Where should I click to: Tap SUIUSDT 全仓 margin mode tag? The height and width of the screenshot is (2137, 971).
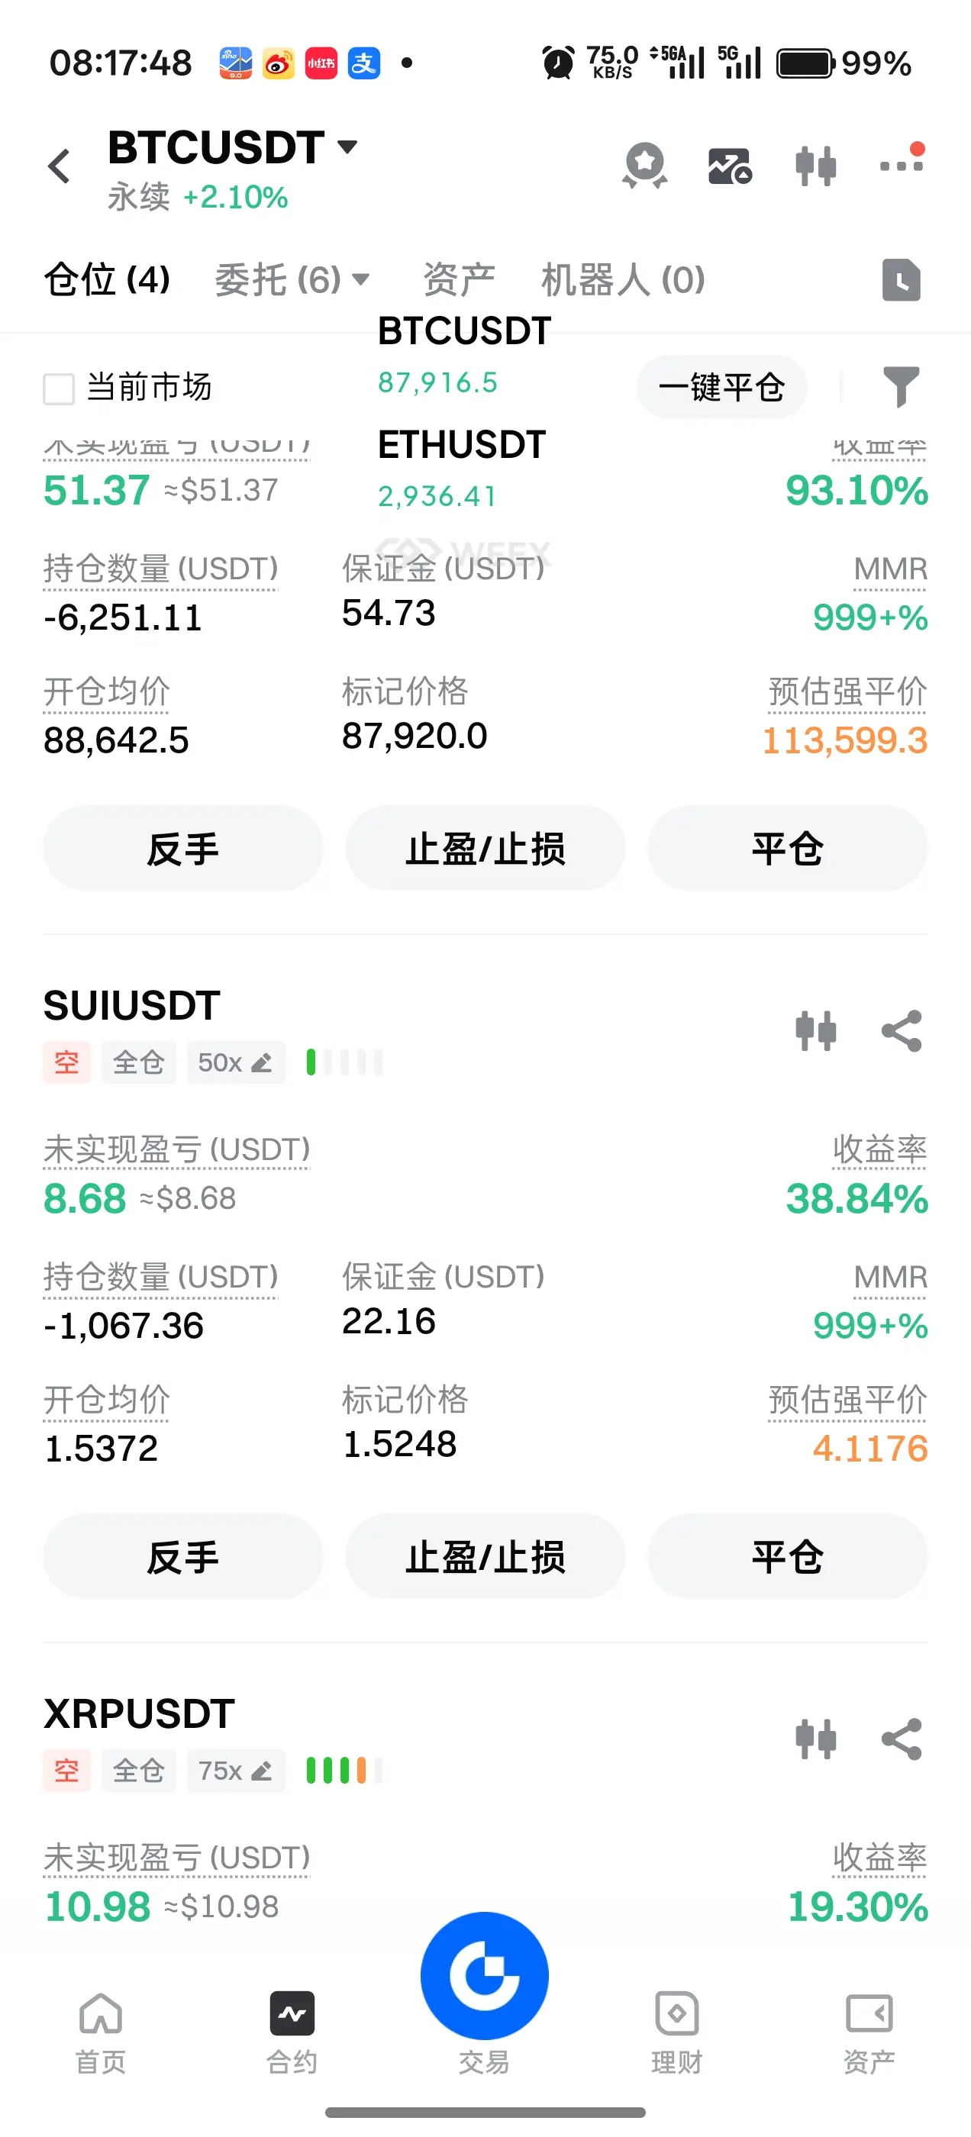[x=139, y=1062]
